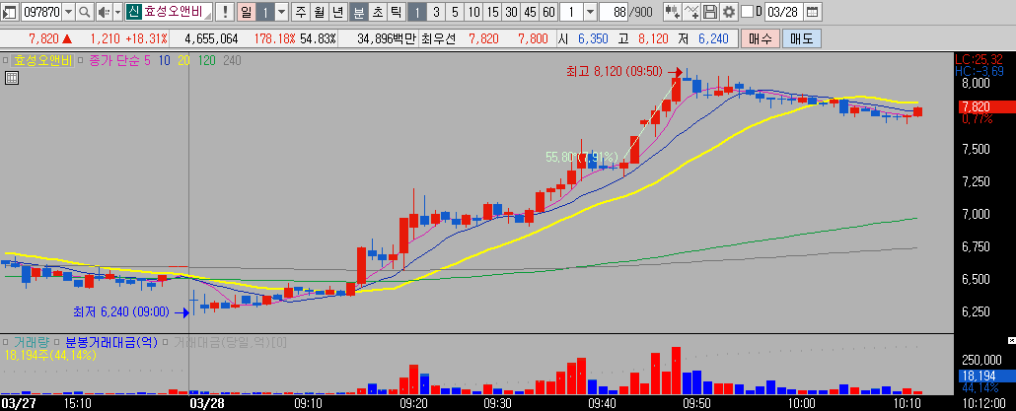Toggle the 거래량 volume indicator checkbox
This screenshot has width=1016, height=411.
[x=5, y=342]
